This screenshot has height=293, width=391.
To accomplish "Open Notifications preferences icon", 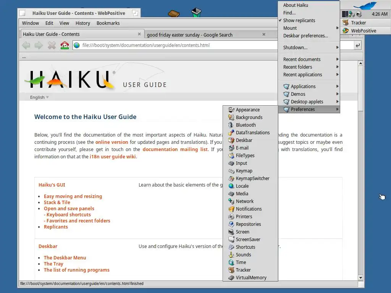I will (231, 209).
